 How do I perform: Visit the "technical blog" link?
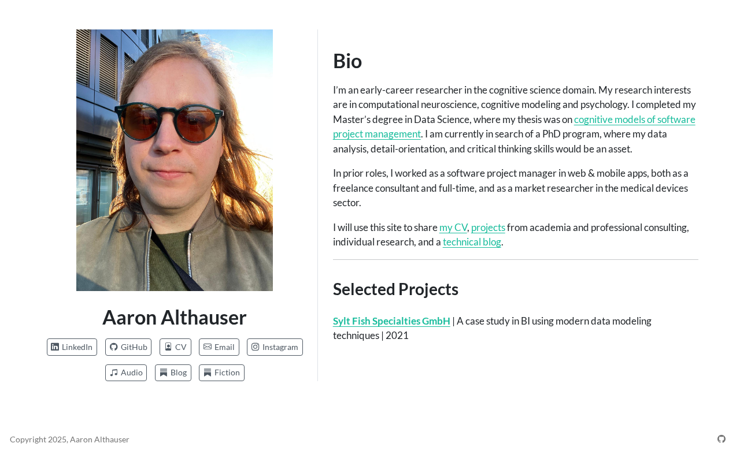coord(472,242)
